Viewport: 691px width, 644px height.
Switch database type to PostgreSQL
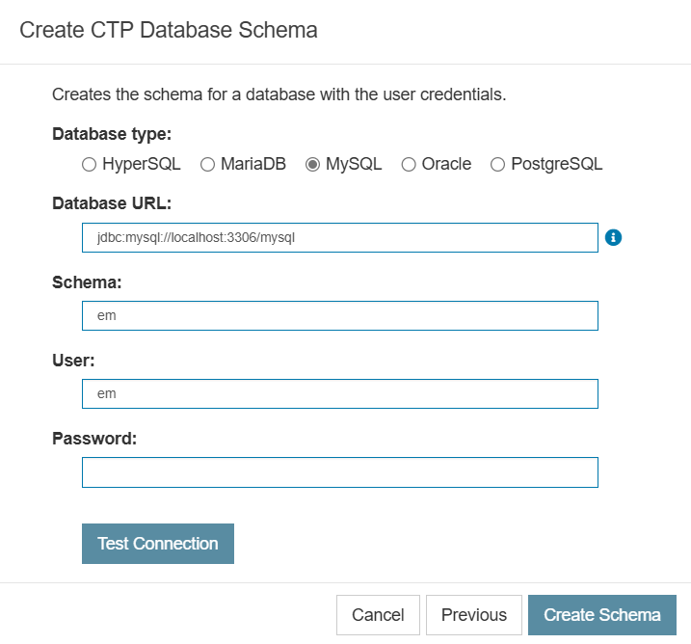pos(497,165)
